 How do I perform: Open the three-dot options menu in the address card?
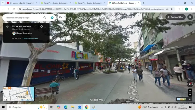pos(45,27)
